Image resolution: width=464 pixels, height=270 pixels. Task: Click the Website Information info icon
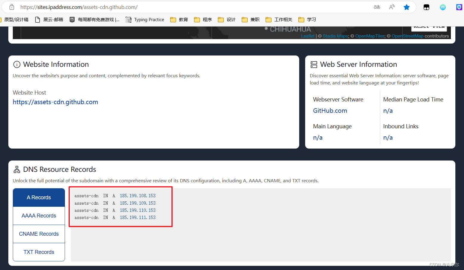tap(17, 64)
